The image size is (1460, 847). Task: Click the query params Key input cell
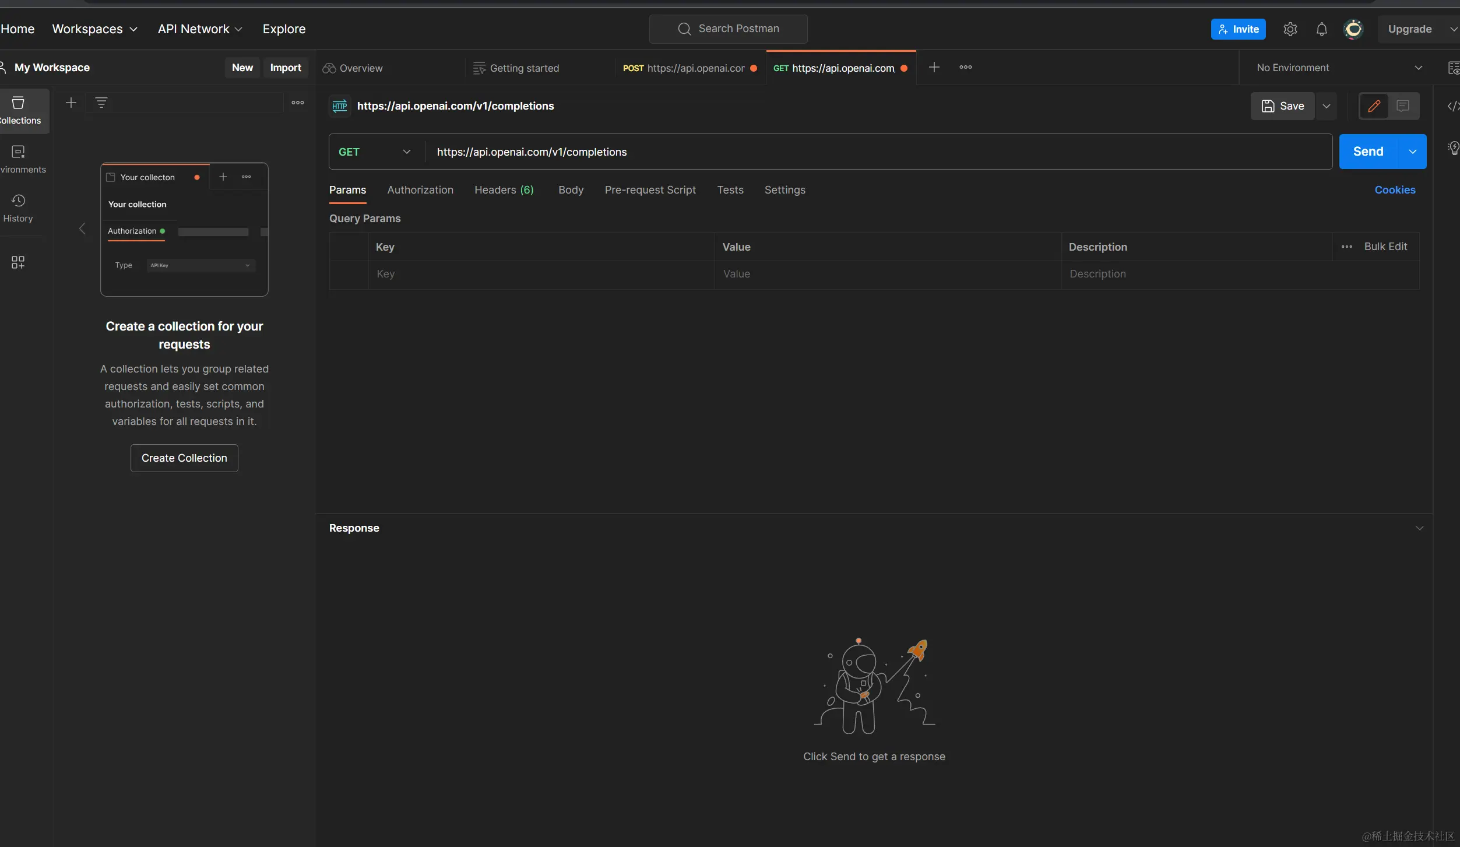541,275
